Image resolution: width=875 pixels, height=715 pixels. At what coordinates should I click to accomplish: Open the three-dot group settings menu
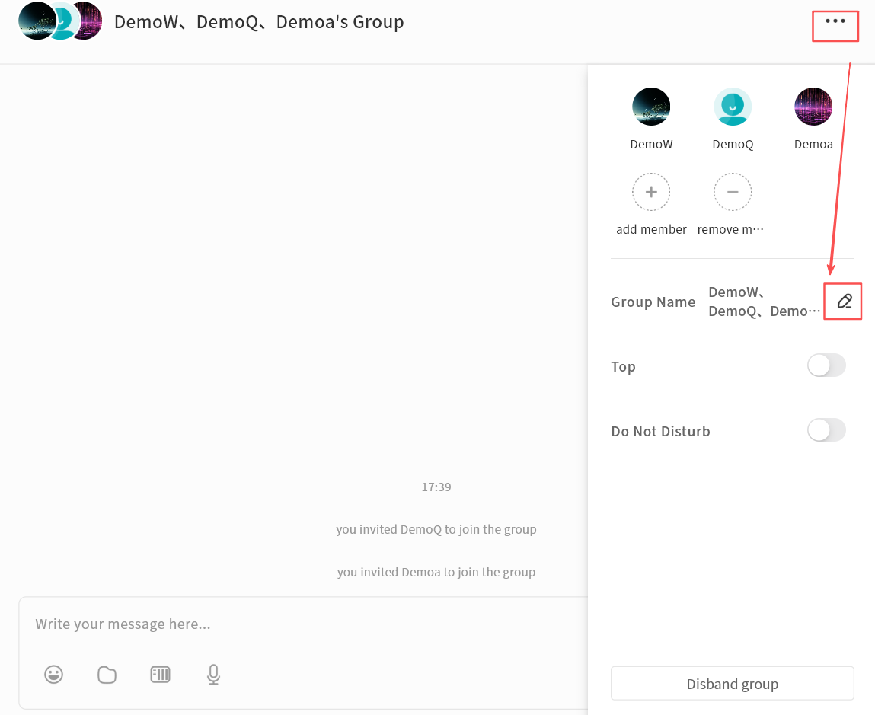point(835,21)
